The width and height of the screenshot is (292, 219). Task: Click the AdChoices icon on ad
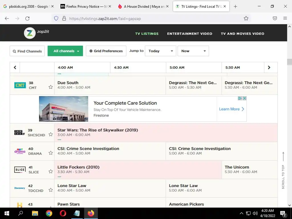coord(240,98)
